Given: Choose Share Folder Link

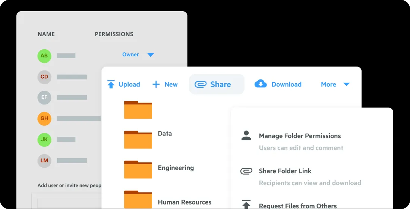Looking at the screenshot, I should pyautogui.click(x=285, y=171).
